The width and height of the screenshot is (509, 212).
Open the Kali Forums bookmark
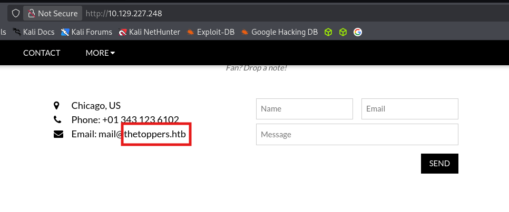[86, 32]
